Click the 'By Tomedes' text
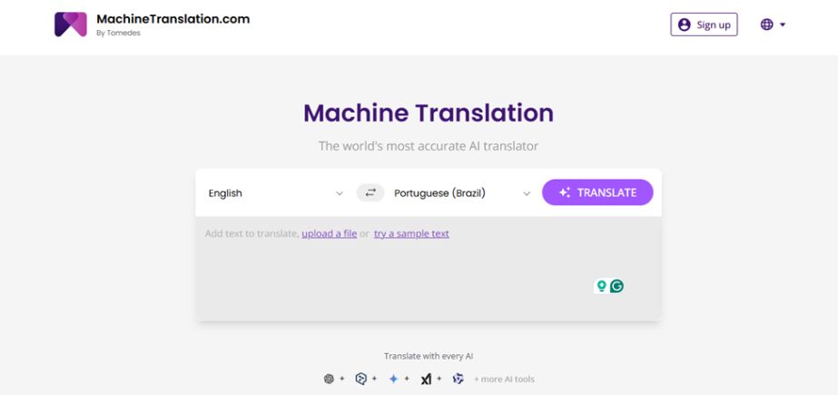 tap(118, 33)
